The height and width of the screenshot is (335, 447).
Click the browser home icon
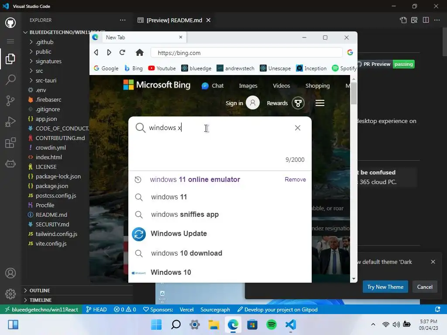[139, 52]
